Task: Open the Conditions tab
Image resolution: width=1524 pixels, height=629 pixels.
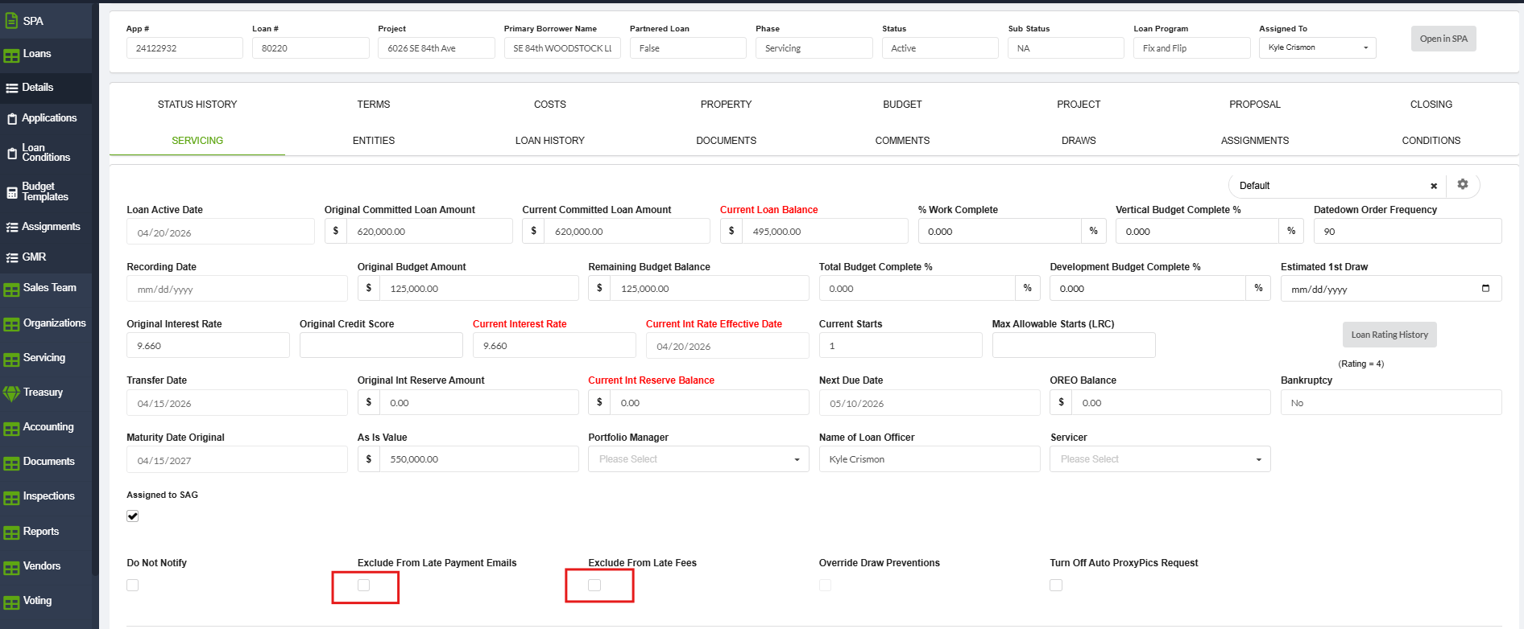Action: 1431,141
